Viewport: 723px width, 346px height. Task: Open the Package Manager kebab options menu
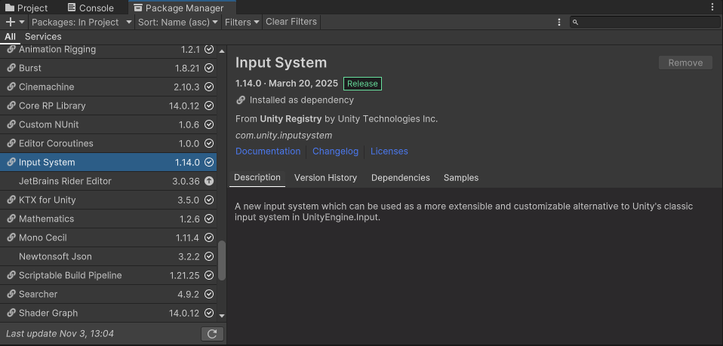coord(559,22)
